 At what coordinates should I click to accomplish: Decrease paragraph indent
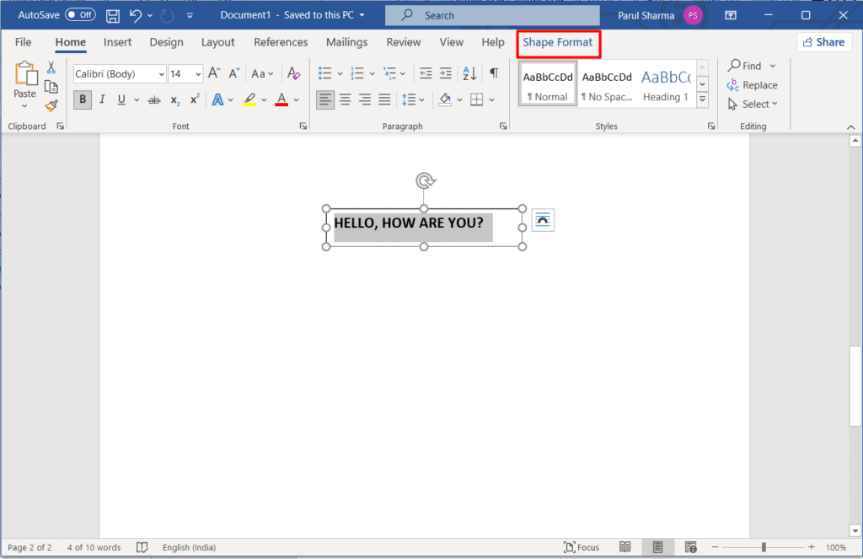[426, 73]
